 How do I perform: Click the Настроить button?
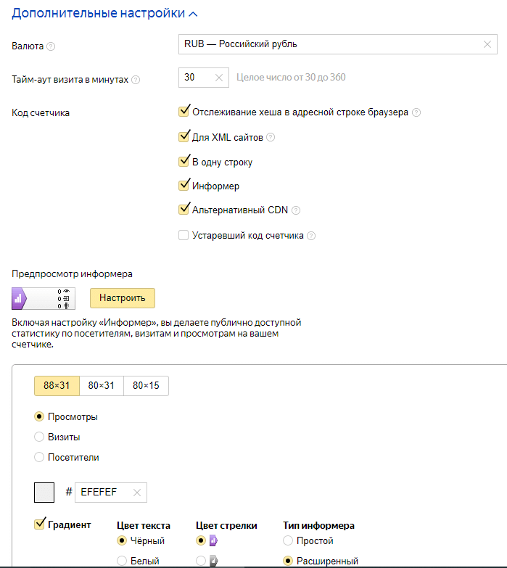tap(123, 298)
